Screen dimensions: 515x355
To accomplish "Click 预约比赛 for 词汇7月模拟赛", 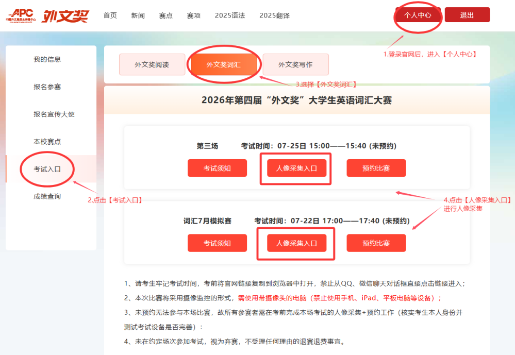I will 376,243.
